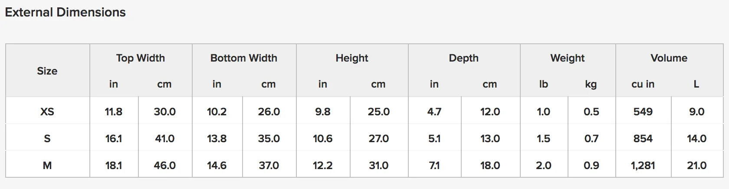Select the 0.5 kg weight cell

(x=591, y=112)
